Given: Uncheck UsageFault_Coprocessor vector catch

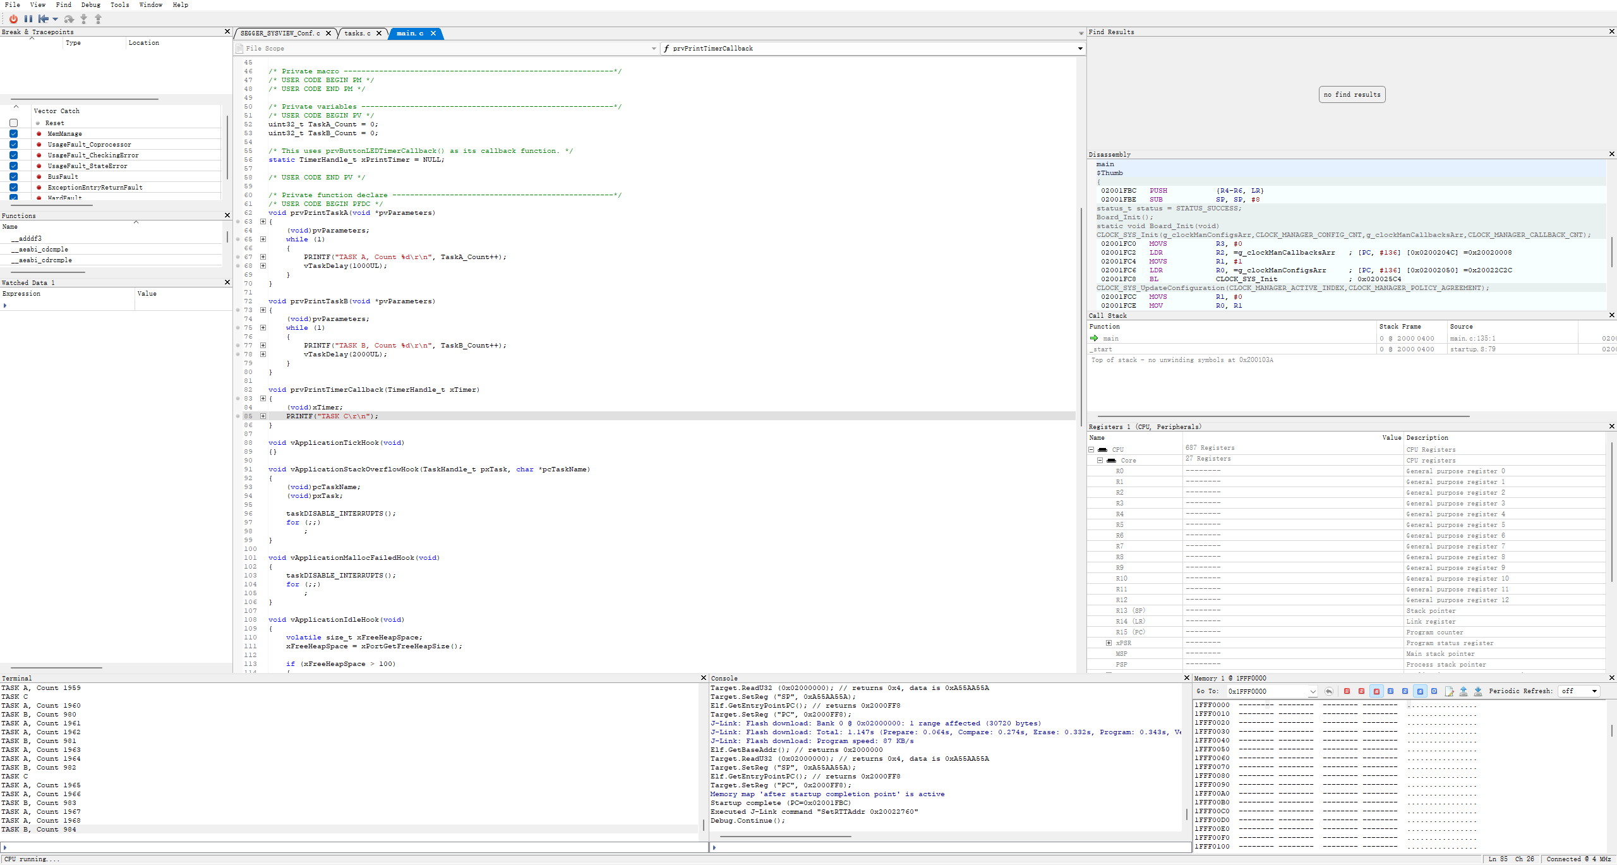Looking at the screenshot, I should pos(13,145).
